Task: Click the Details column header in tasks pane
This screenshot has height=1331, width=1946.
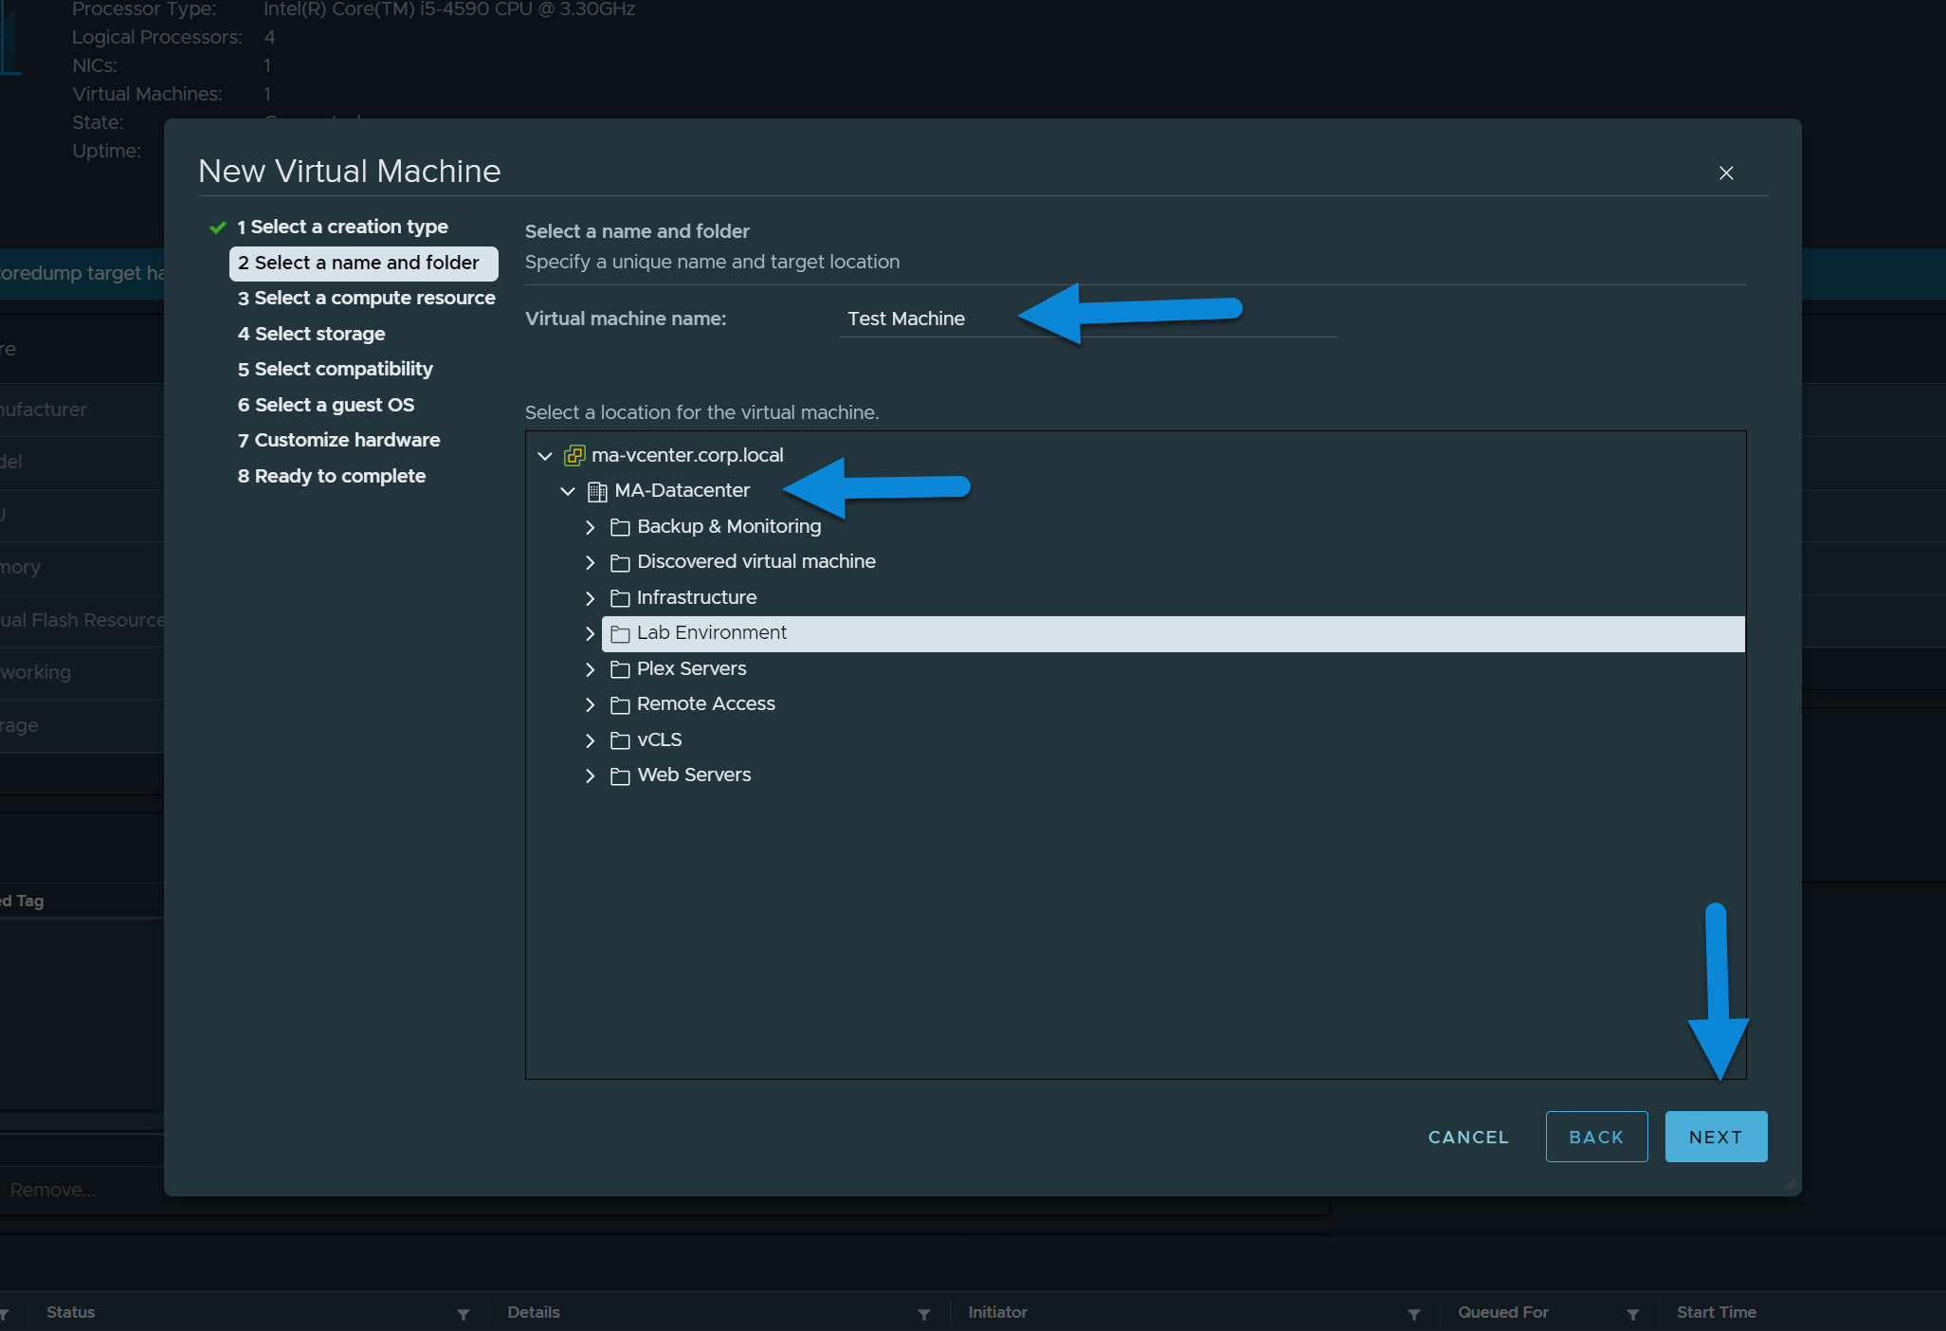Action: (x=534, y=1312)
